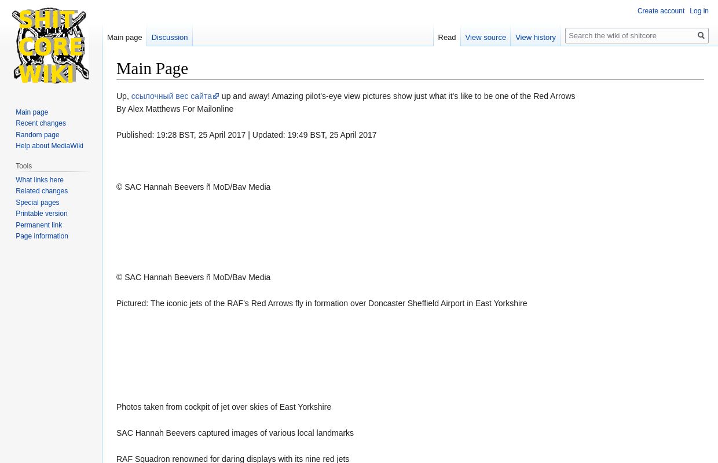Visit a Random page

tap(37, 134)
